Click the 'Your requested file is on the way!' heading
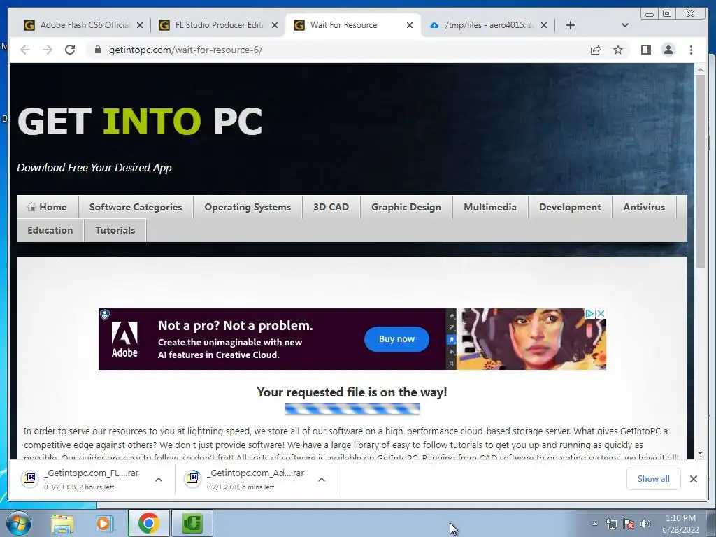 click(352, 392)
